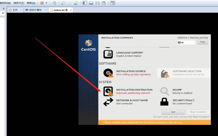
Task: Click the send Ctrl+Alt+Del toolbar icon
Action: tap(54, 3)
